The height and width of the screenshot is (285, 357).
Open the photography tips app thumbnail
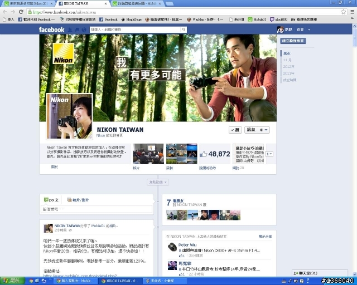(x=248, y=154)
